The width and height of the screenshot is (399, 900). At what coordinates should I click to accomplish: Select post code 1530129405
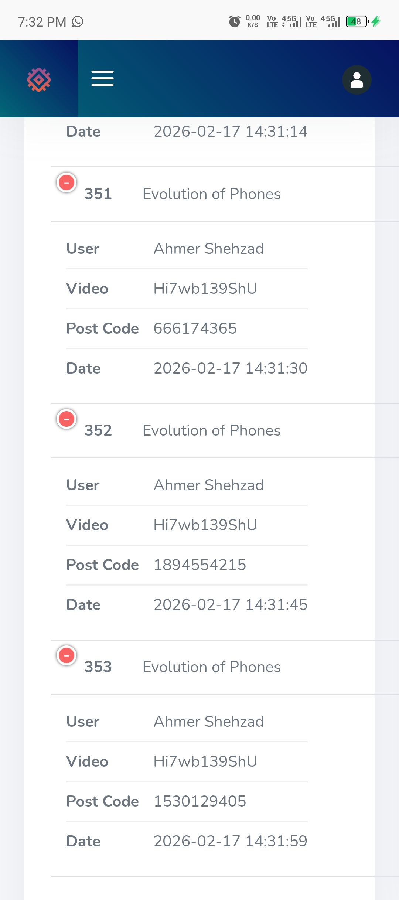tap(200, 801)
